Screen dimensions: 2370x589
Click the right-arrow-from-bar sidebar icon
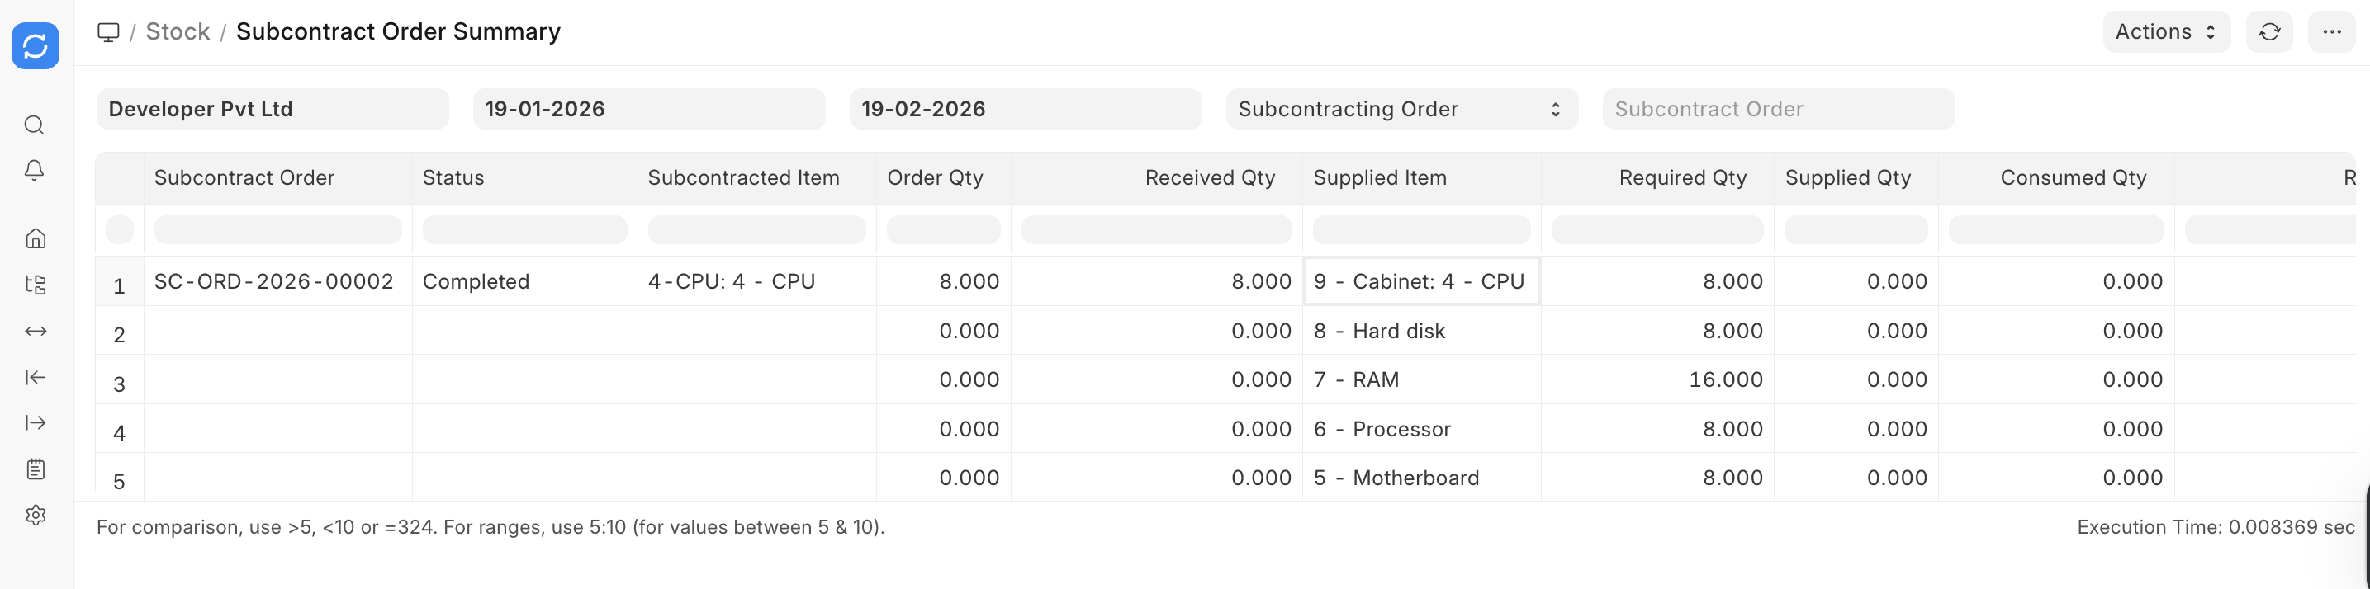point(35,422)
